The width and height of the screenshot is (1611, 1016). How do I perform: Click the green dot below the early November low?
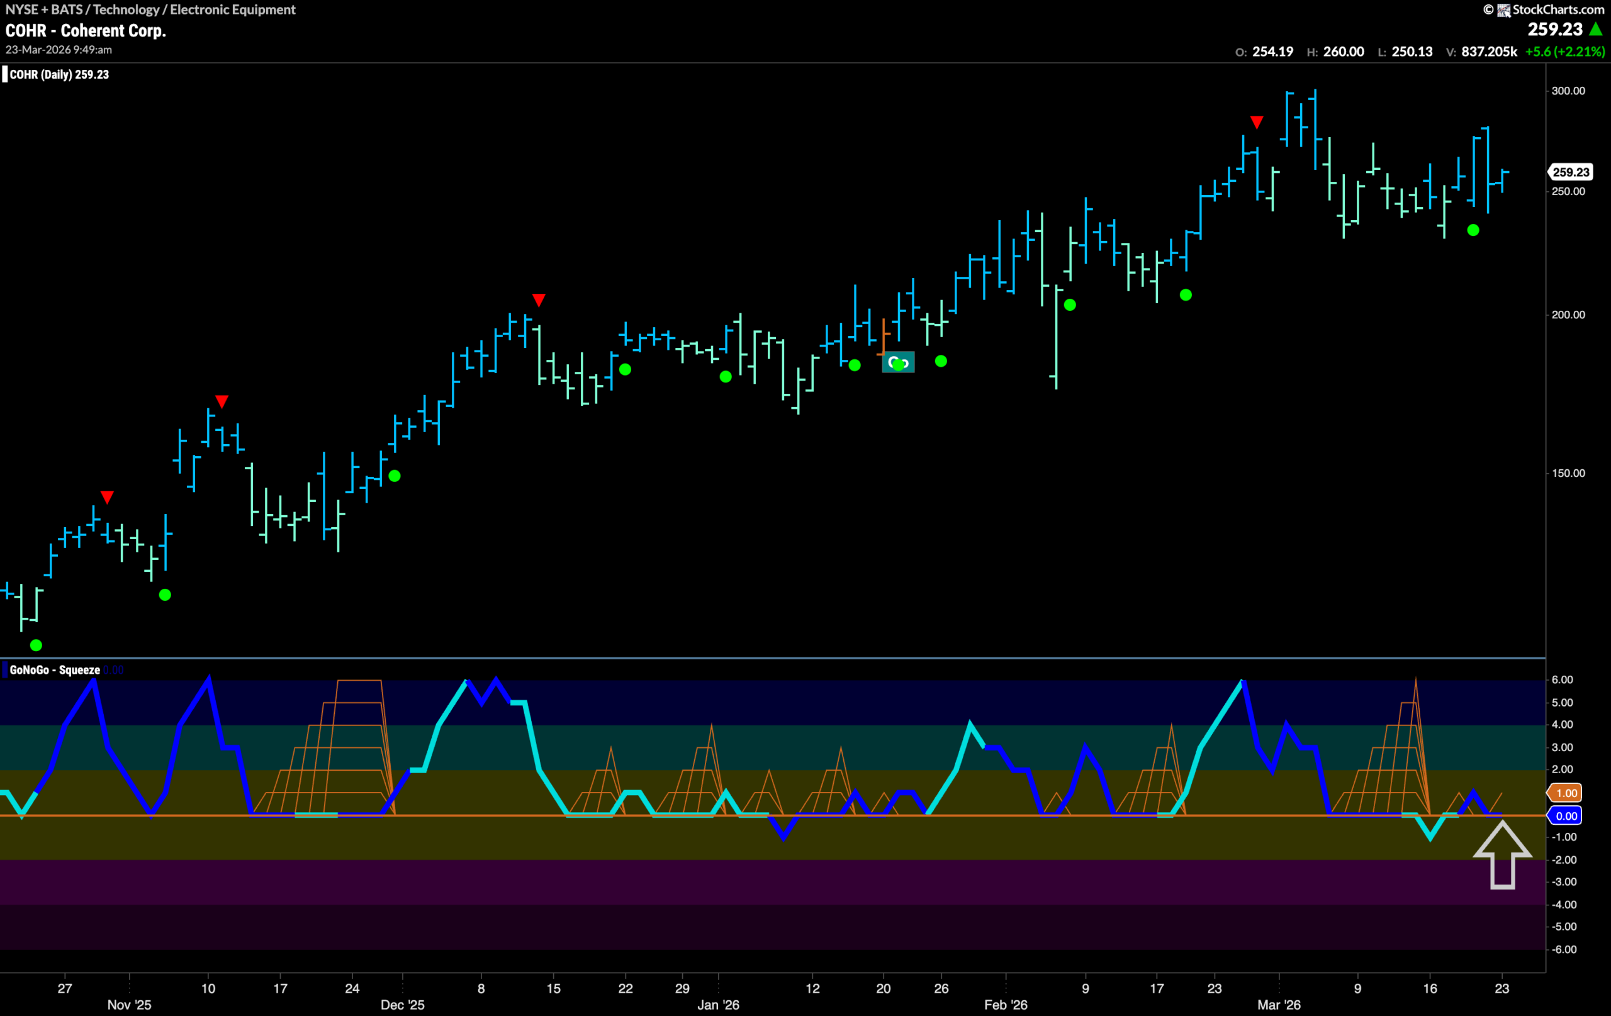coord(166,595)
